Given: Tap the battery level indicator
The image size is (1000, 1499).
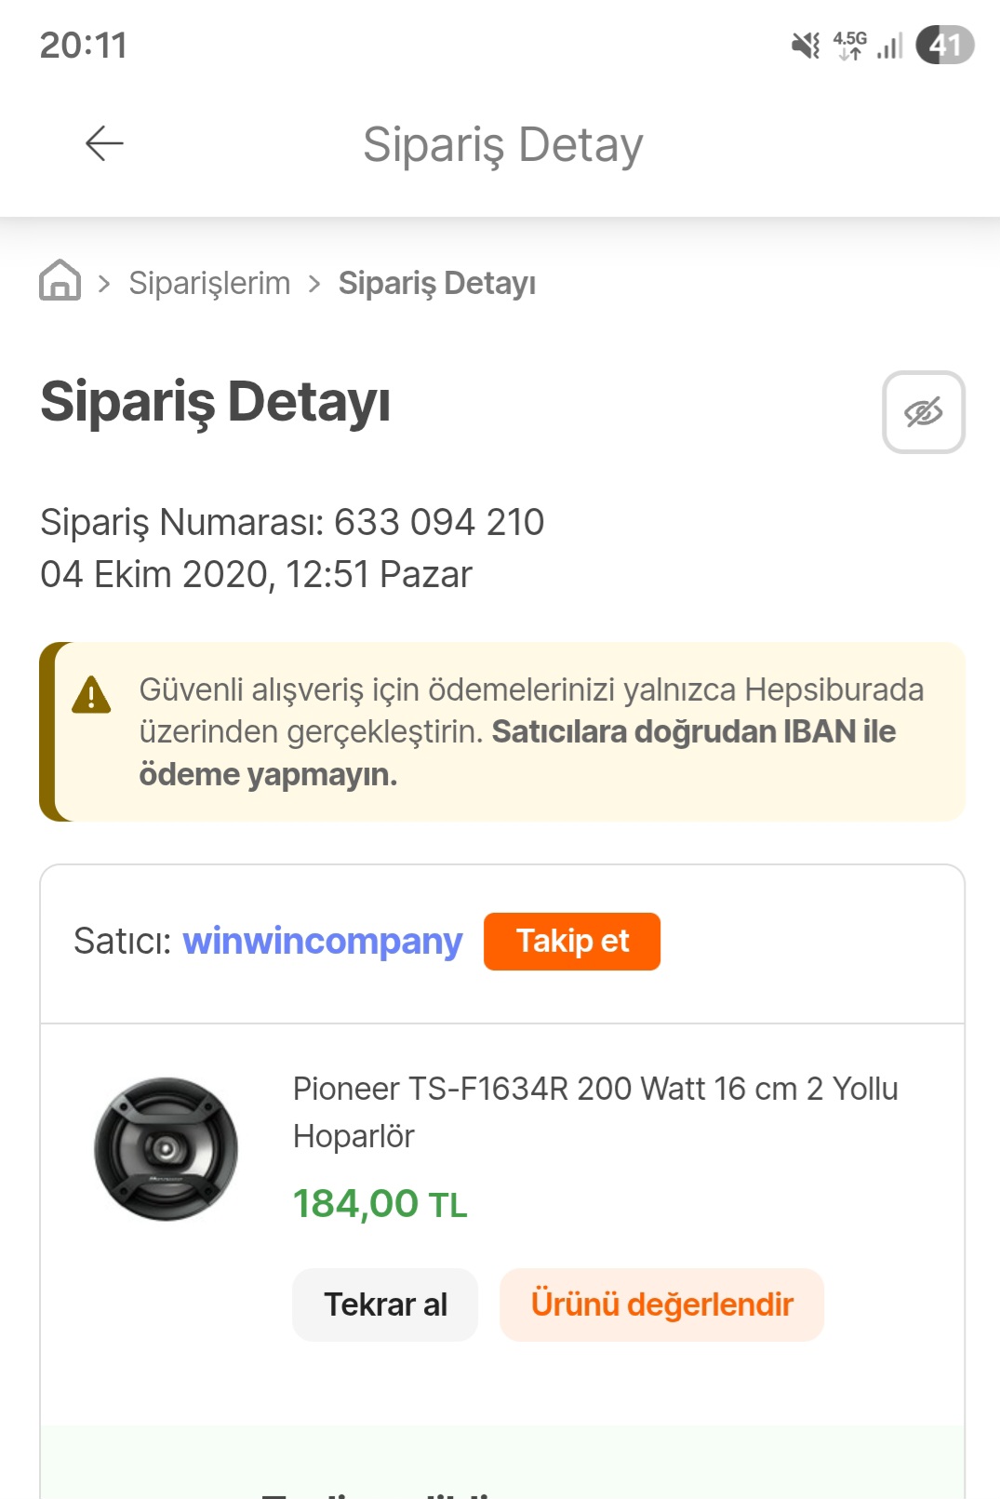Looking at the screenshot, I should coord(944,45).
